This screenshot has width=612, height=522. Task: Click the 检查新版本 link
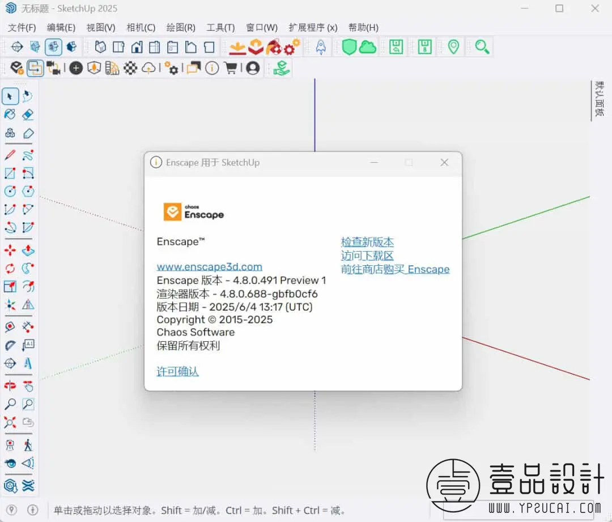pyautogui.click(x=367, y=242)
